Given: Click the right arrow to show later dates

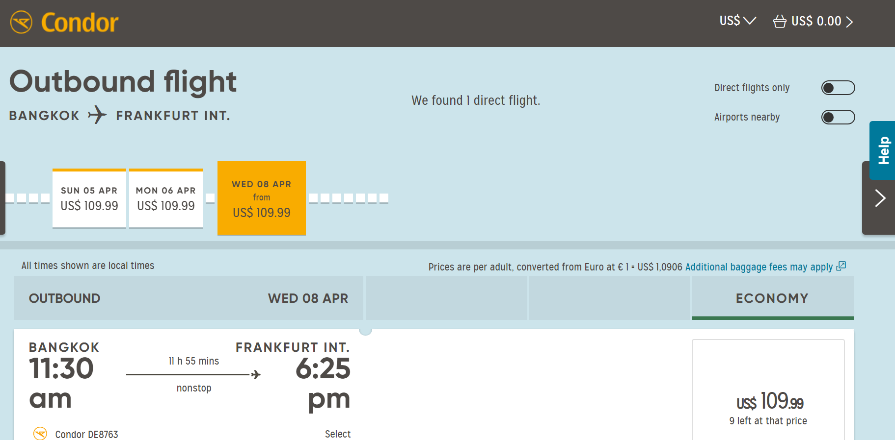Looking at the screenshot, I should [880, 198].
